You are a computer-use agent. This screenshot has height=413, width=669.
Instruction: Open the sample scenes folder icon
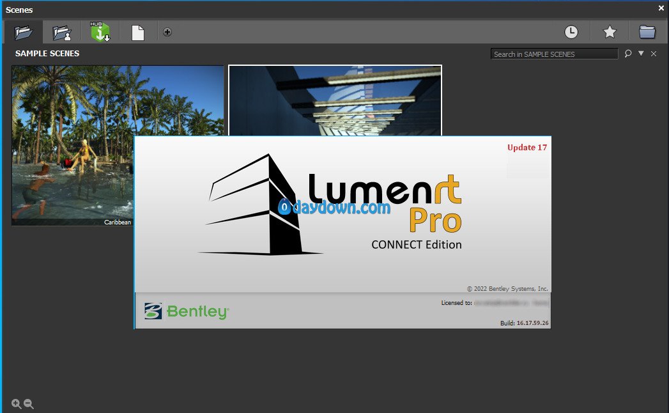click(23, 32)
